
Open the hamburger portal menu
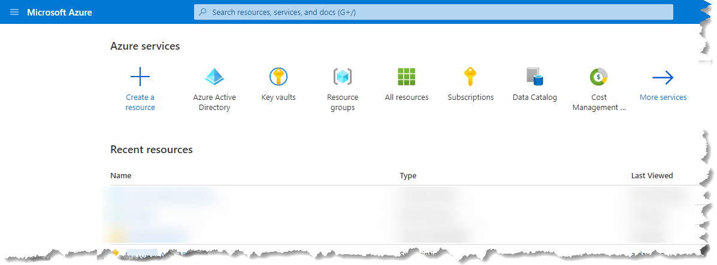click(x=14, y=13)
